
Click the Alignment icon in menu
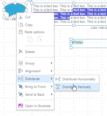[x=21, y=71]
